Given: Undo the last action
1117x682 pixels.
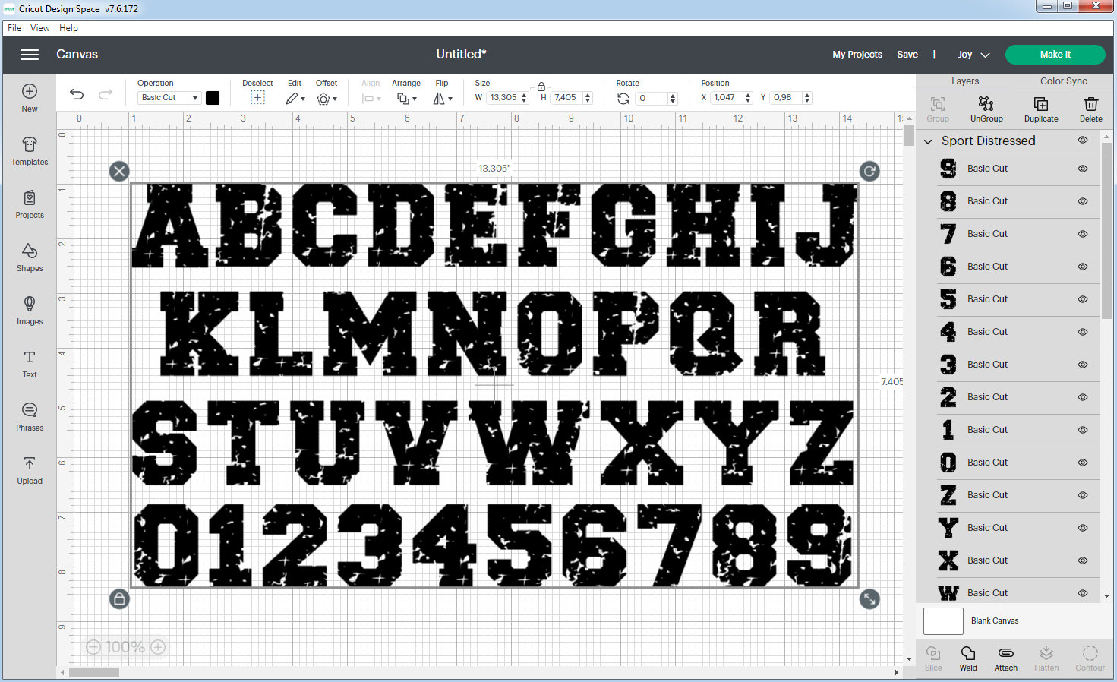Looking at the screenshot, I should point(77,94).
